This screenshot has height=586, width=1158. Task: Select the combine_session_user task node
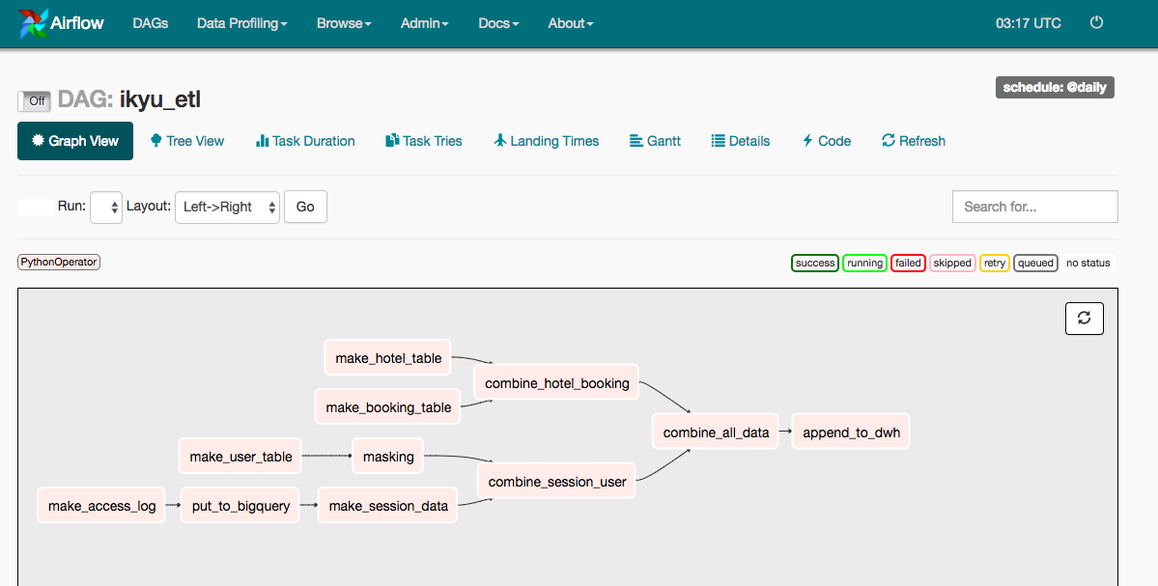point(557,481)
